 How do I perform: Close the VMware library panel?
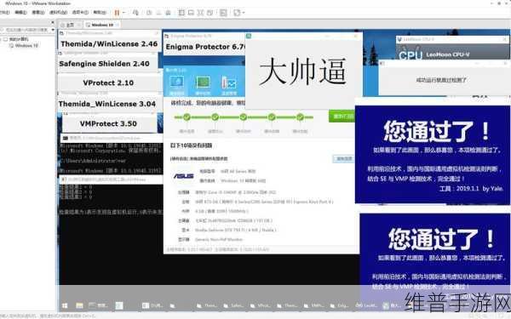(x=53, y=22)
